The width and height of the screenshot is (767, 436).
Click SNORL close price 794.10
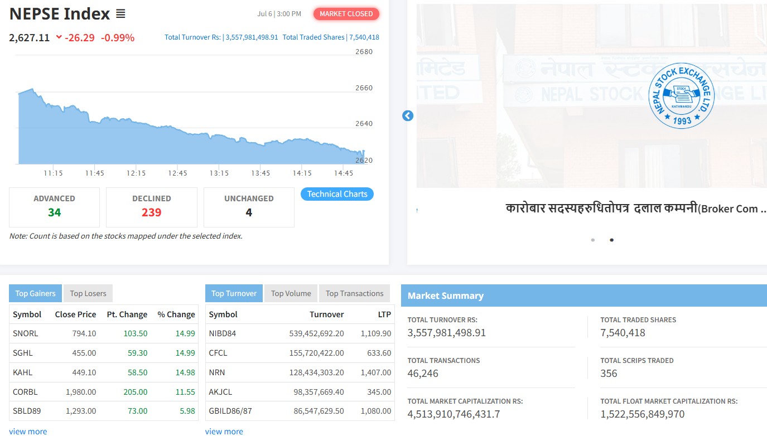[x=84, y=333]
